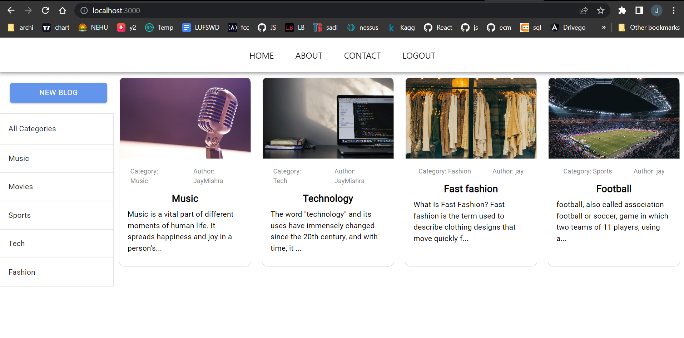This screenshot has width=684, height=338.
Task: Click the browser home icon
Action: pyautogui.click(x=63, y=10)
